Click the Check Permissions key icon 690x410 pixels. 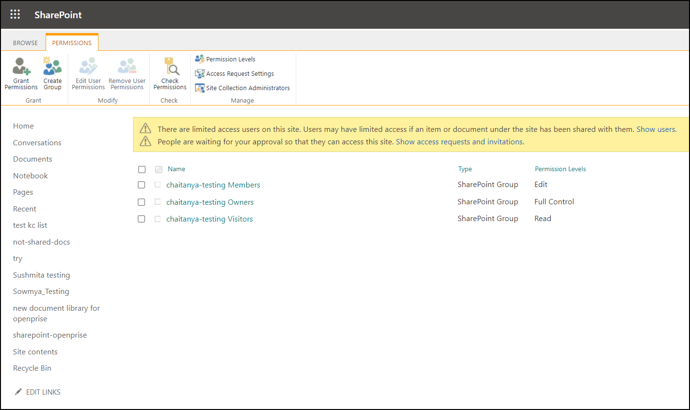[171, 66]
